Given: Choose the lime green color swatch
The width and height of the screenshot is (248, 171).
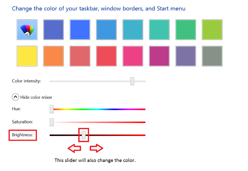Looking at the screenshot, I should (x=212, y=30).
